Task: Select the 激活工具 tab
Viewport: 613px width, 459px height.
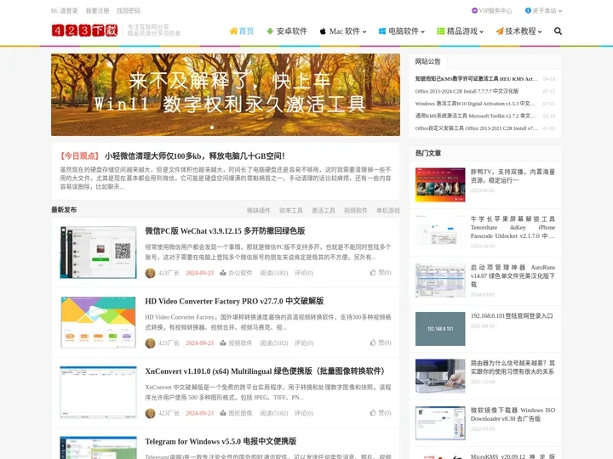Action: tap(324, 211)
